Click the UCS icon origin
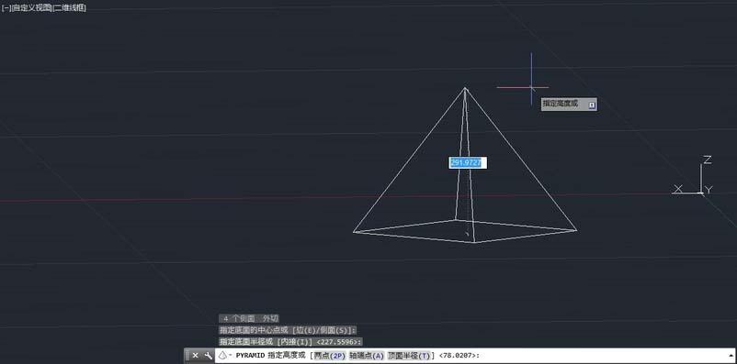The height and width of the screenshot is (364, 737). [701, 193]
